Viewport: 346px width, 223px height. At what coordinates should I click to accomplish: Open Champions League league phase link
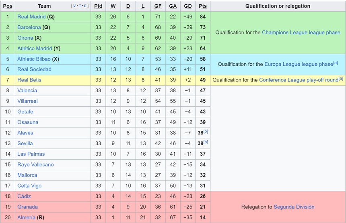301,32
